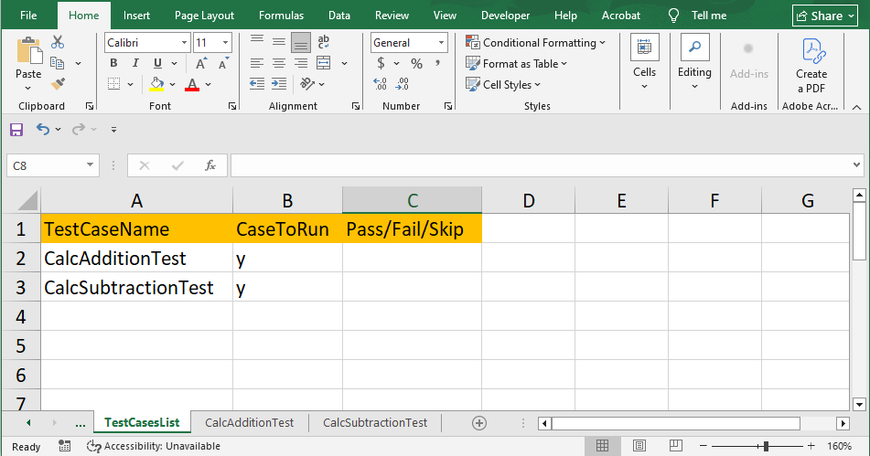Open the fill color dropdown arrow

click(x=173, y=84)
